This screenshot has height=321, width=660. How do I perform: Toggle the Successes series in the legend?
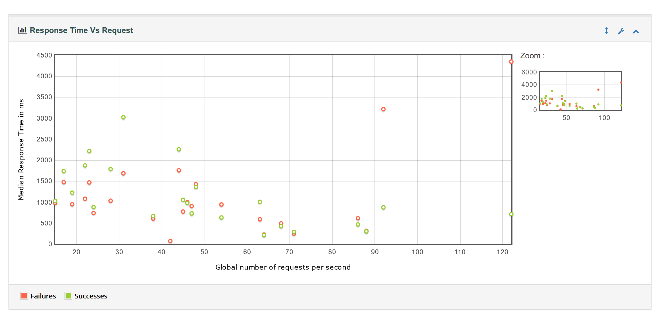coord(91,296)
